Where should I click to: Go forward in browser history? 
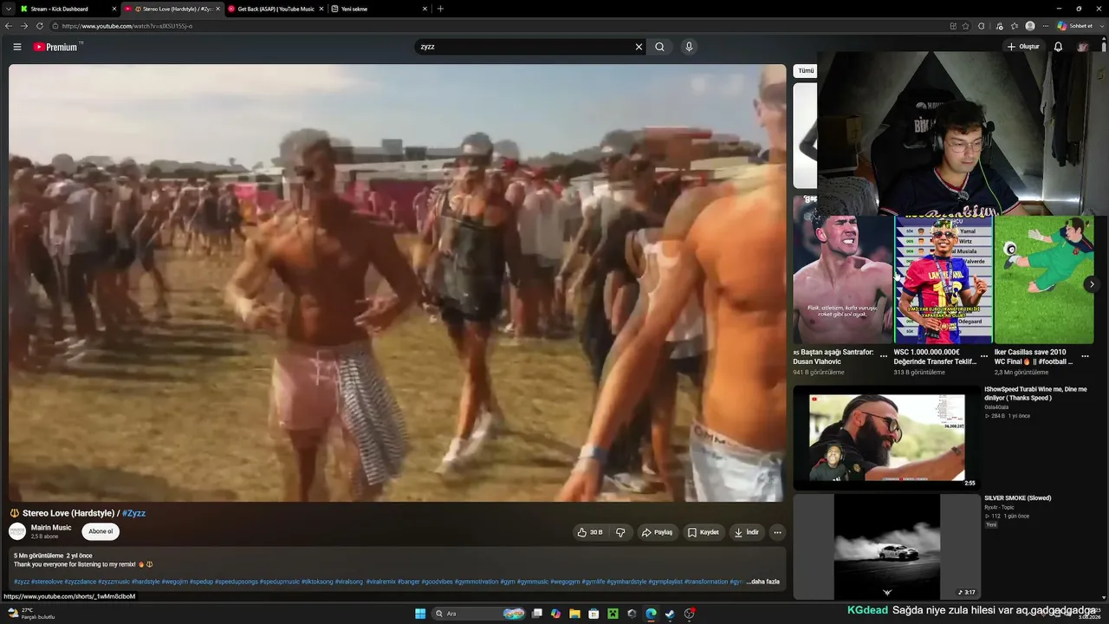pyautogui.click(x=24, y=26)
